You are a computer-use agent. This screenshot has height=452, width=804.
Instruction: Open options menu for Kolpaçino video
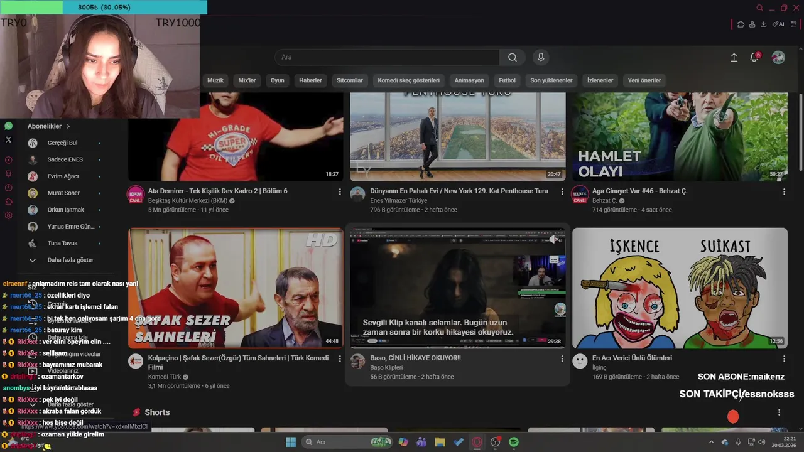coord(340,358)
